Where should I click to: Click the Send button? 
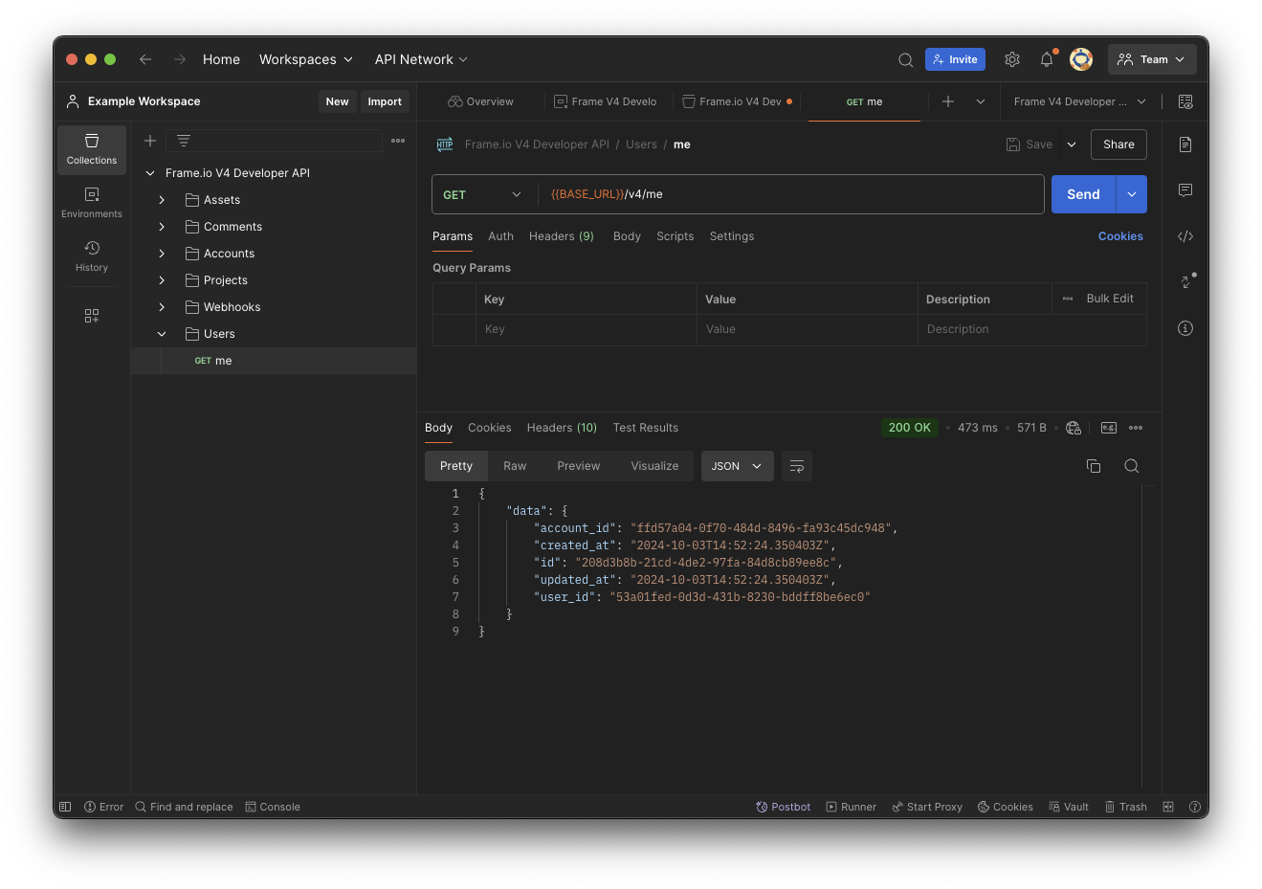click(1083, 194)
